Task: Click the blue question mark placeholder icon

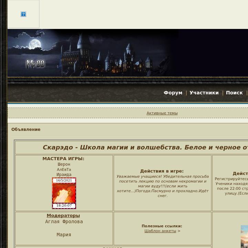Action: click(23, 14)
